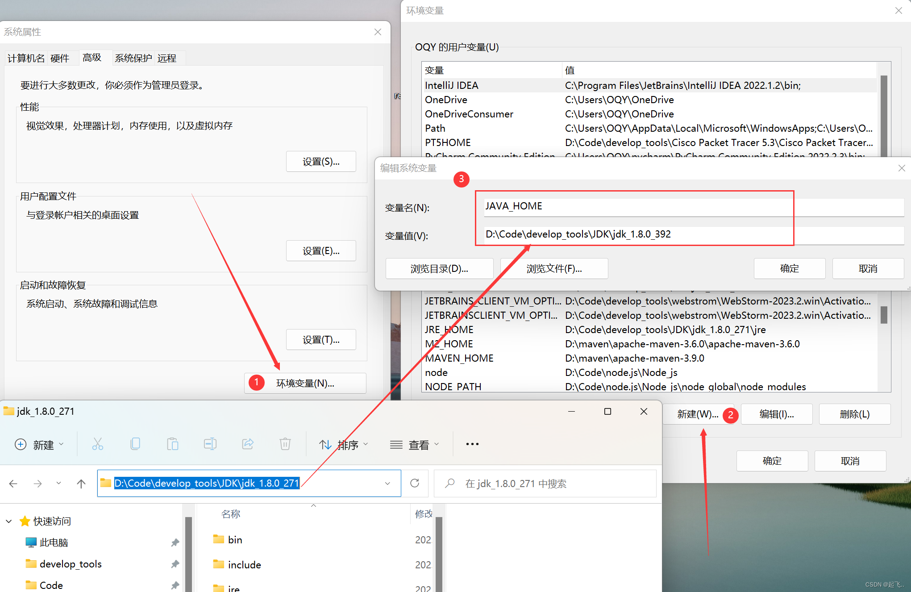
Task: Collapse the 快速访问 tree node
Action: point(9,521)
